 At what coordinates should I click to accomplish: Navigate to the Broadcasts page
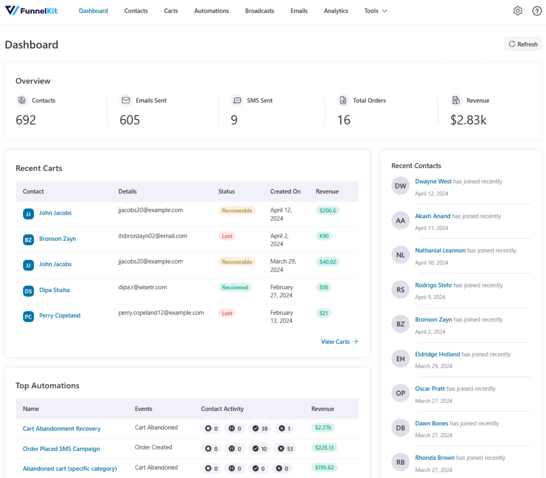[x=260, y=11]
